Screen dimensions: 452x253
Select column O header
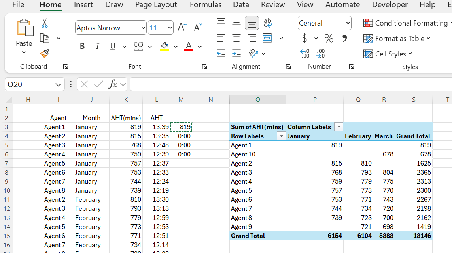[x=258, y=100]
